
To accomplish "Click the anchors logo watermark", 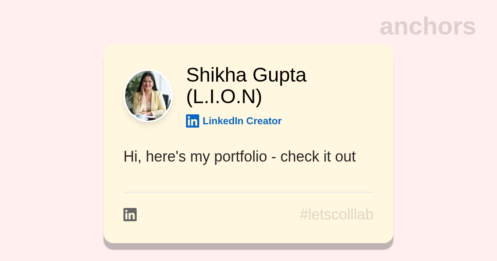I will 427,26.
